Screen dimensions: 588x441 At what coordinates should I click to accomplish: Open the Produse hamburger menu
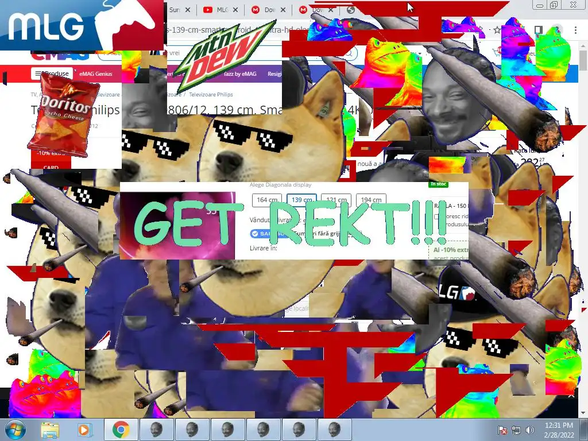coord(52,73)
